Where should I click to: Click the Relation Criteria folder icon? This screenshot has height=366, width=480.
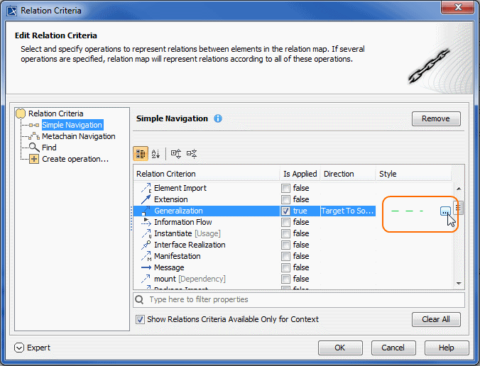pyautogui.click(x=21, y=113)
